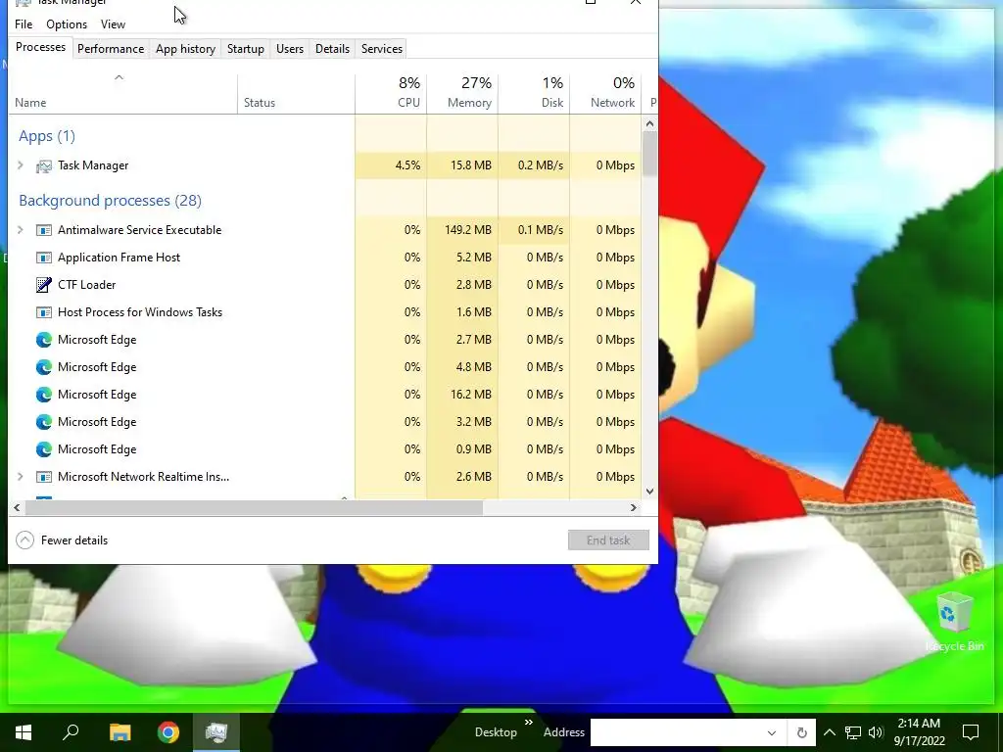Click the Task Manager process icon
Image resolution: width=1003 pixels, height=752 pixels.
pyautogui.click(x=43, y=166)
